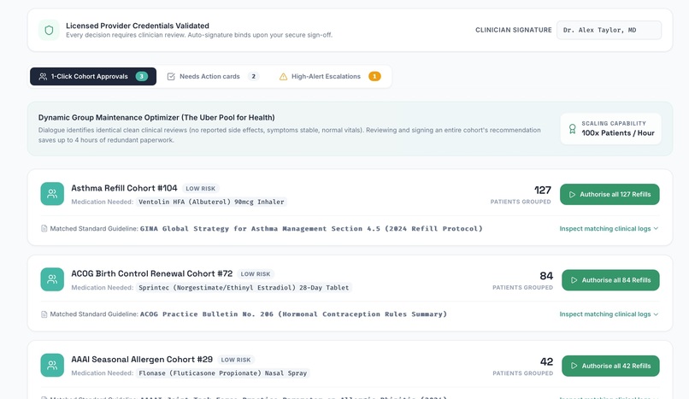
Task: Click the GINA Global Strategy guideline text
Action: [311, 229]
